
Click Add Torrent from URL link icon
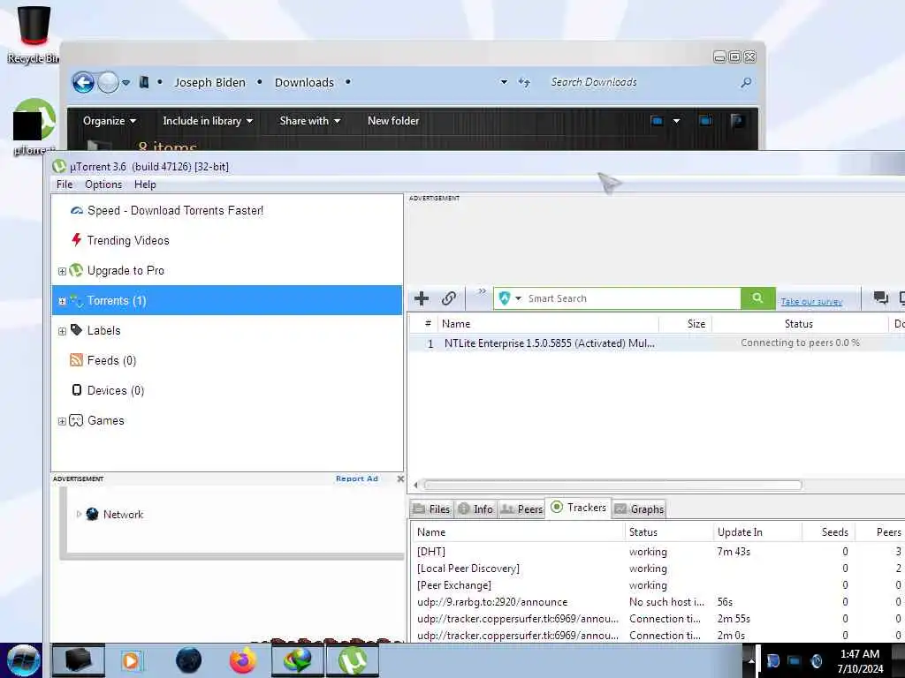pyautogui.click(x=448, y=298)
